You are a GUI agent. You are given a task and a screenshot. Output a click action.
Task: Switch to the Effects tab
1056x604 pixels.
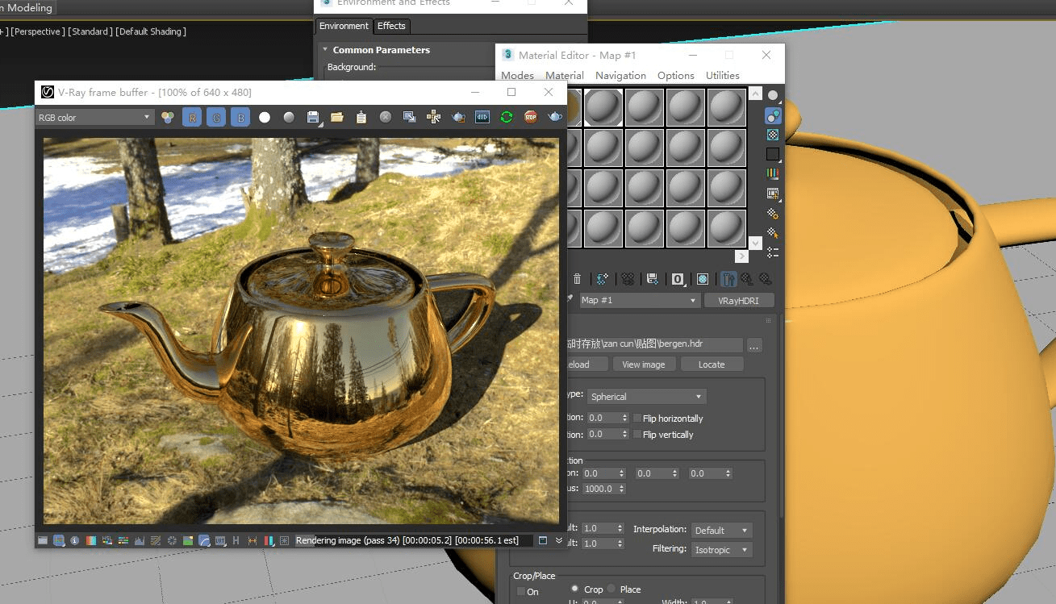tap(391, 26)
